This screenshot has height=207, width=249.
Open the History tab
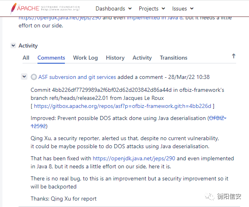(115, 58)
